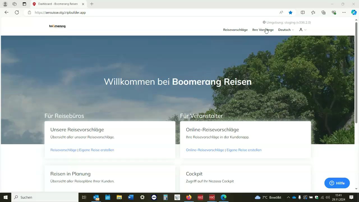Click the Reisen in Planung card heading
Image resolution: width=359 pixels, height=202 pixels.
(x=70, y=174)
